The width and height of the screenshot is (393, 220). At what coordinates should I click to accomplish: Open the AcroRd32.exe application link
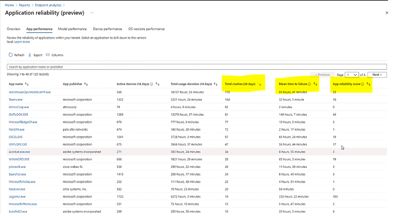click(x=18, y=211)
